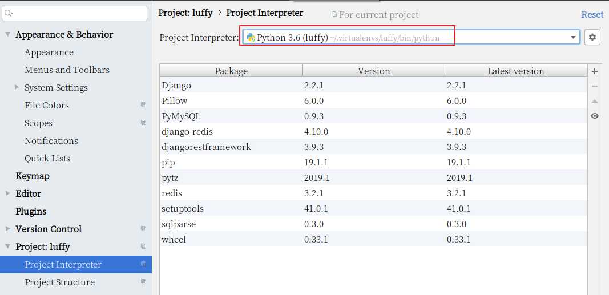Select the sqlparse package row
Image resolution: width=609 pixels, height=295 pixels.
tap(374, 224)
